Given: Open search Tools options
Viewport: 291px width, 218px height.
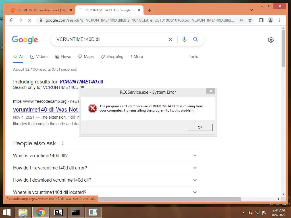Looking at the screenshot, I should [x=193, y=57].
